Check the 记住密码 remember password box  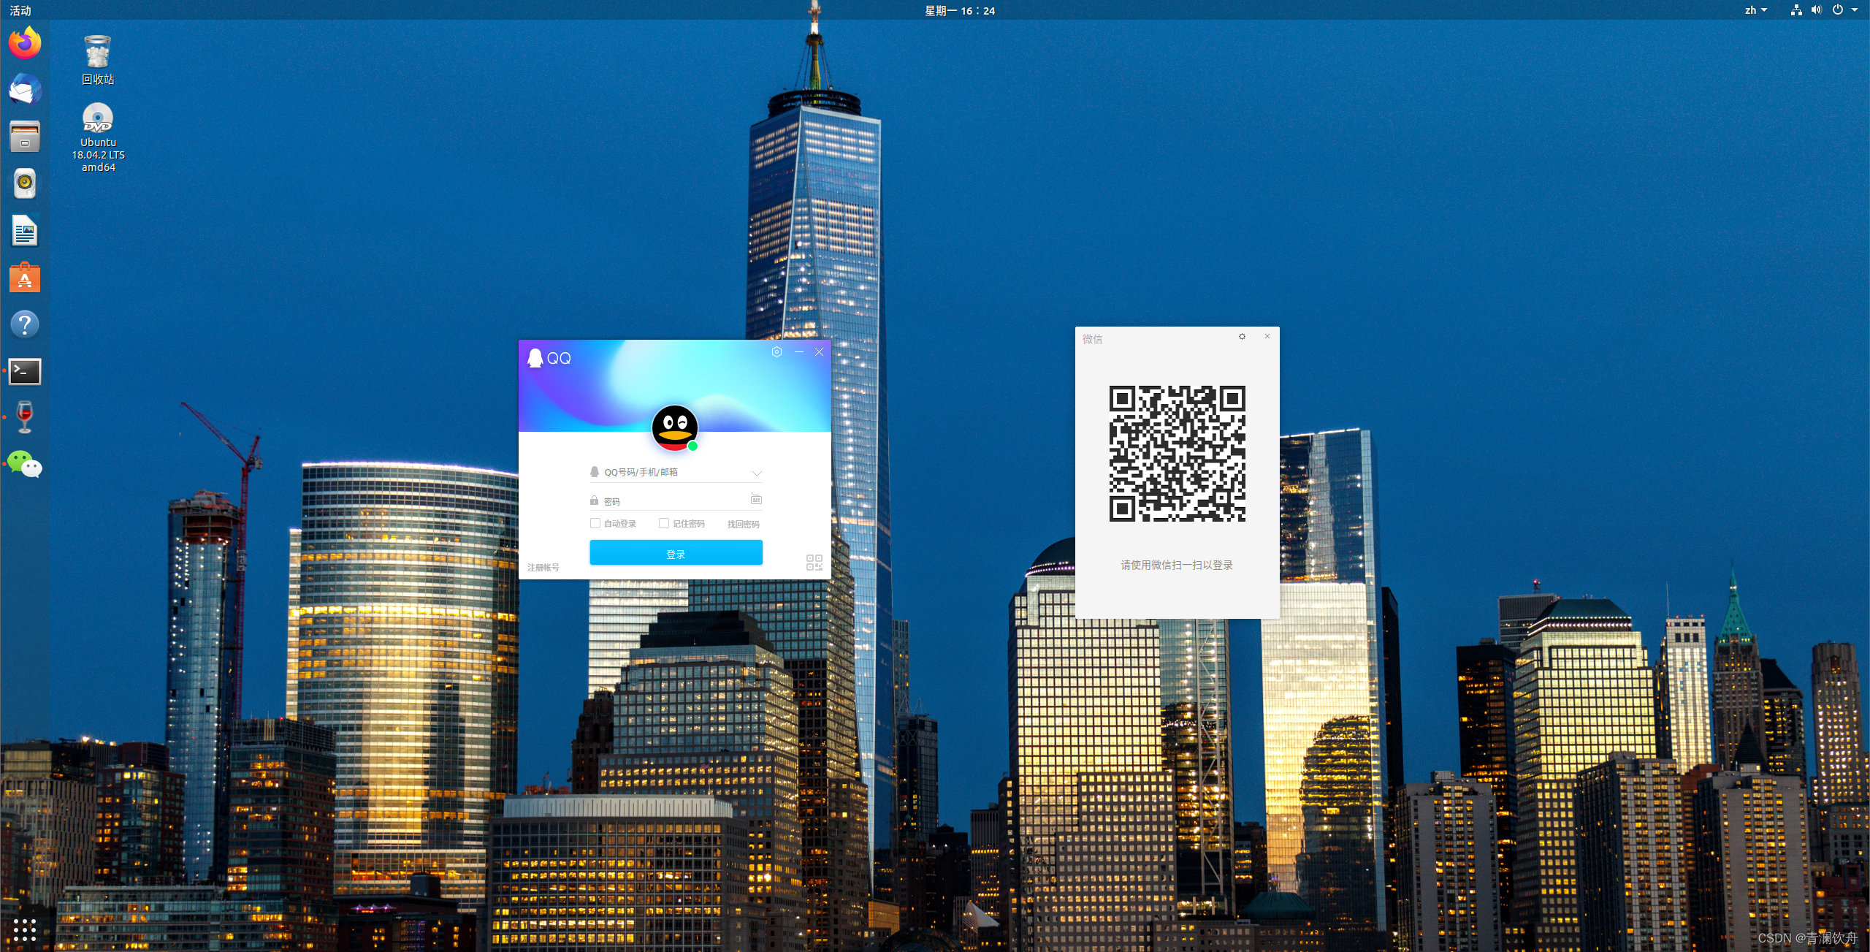(664, 523)
